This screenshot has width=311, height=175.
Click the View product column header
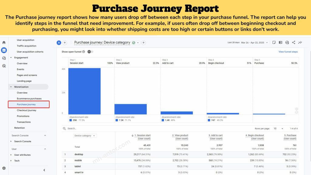coord(180,137)
